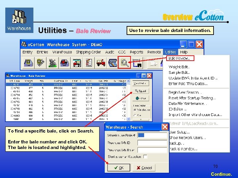
Task: Click Cancel in the Search dialog
Action: [144, 167]
